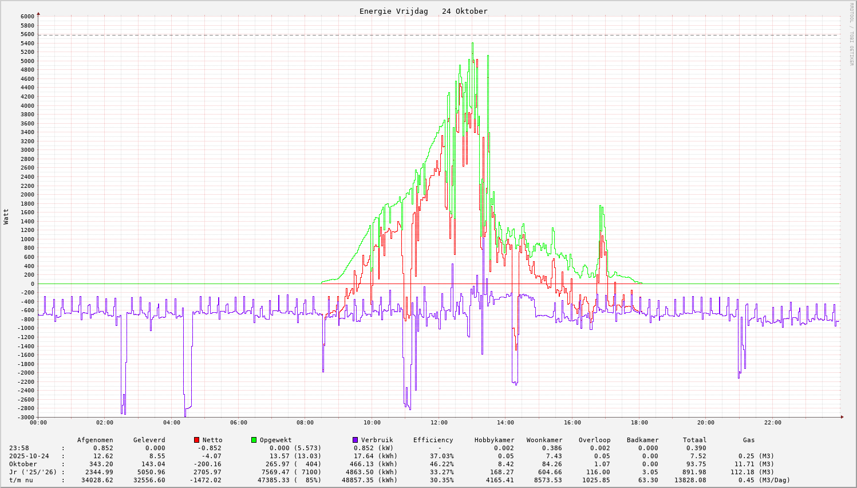857x488 pixels.
Task: Click the 6000 Y-axis tick label
Action: [x=27, y=17]
